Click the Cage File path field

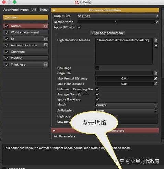click(x=124, y=73)
